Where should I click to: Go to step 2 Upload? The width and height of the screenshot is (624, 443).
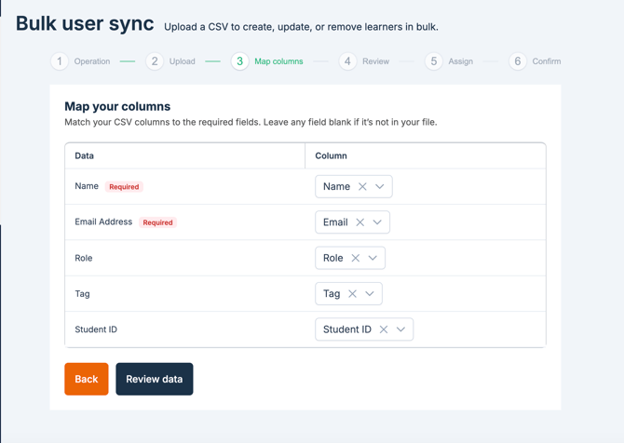pos(170,61)
